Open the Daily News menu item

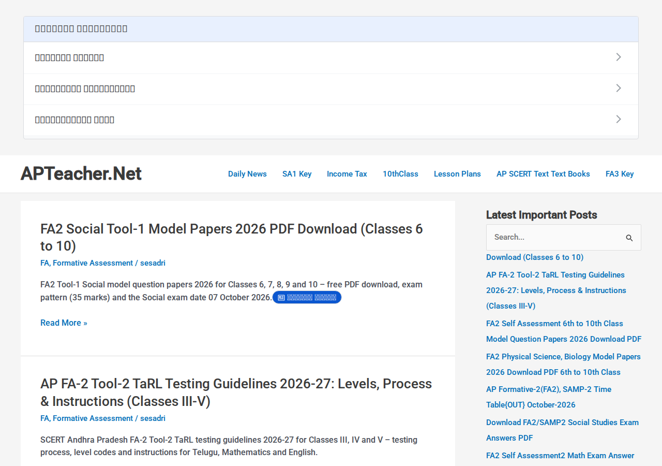tap(247, 174)
